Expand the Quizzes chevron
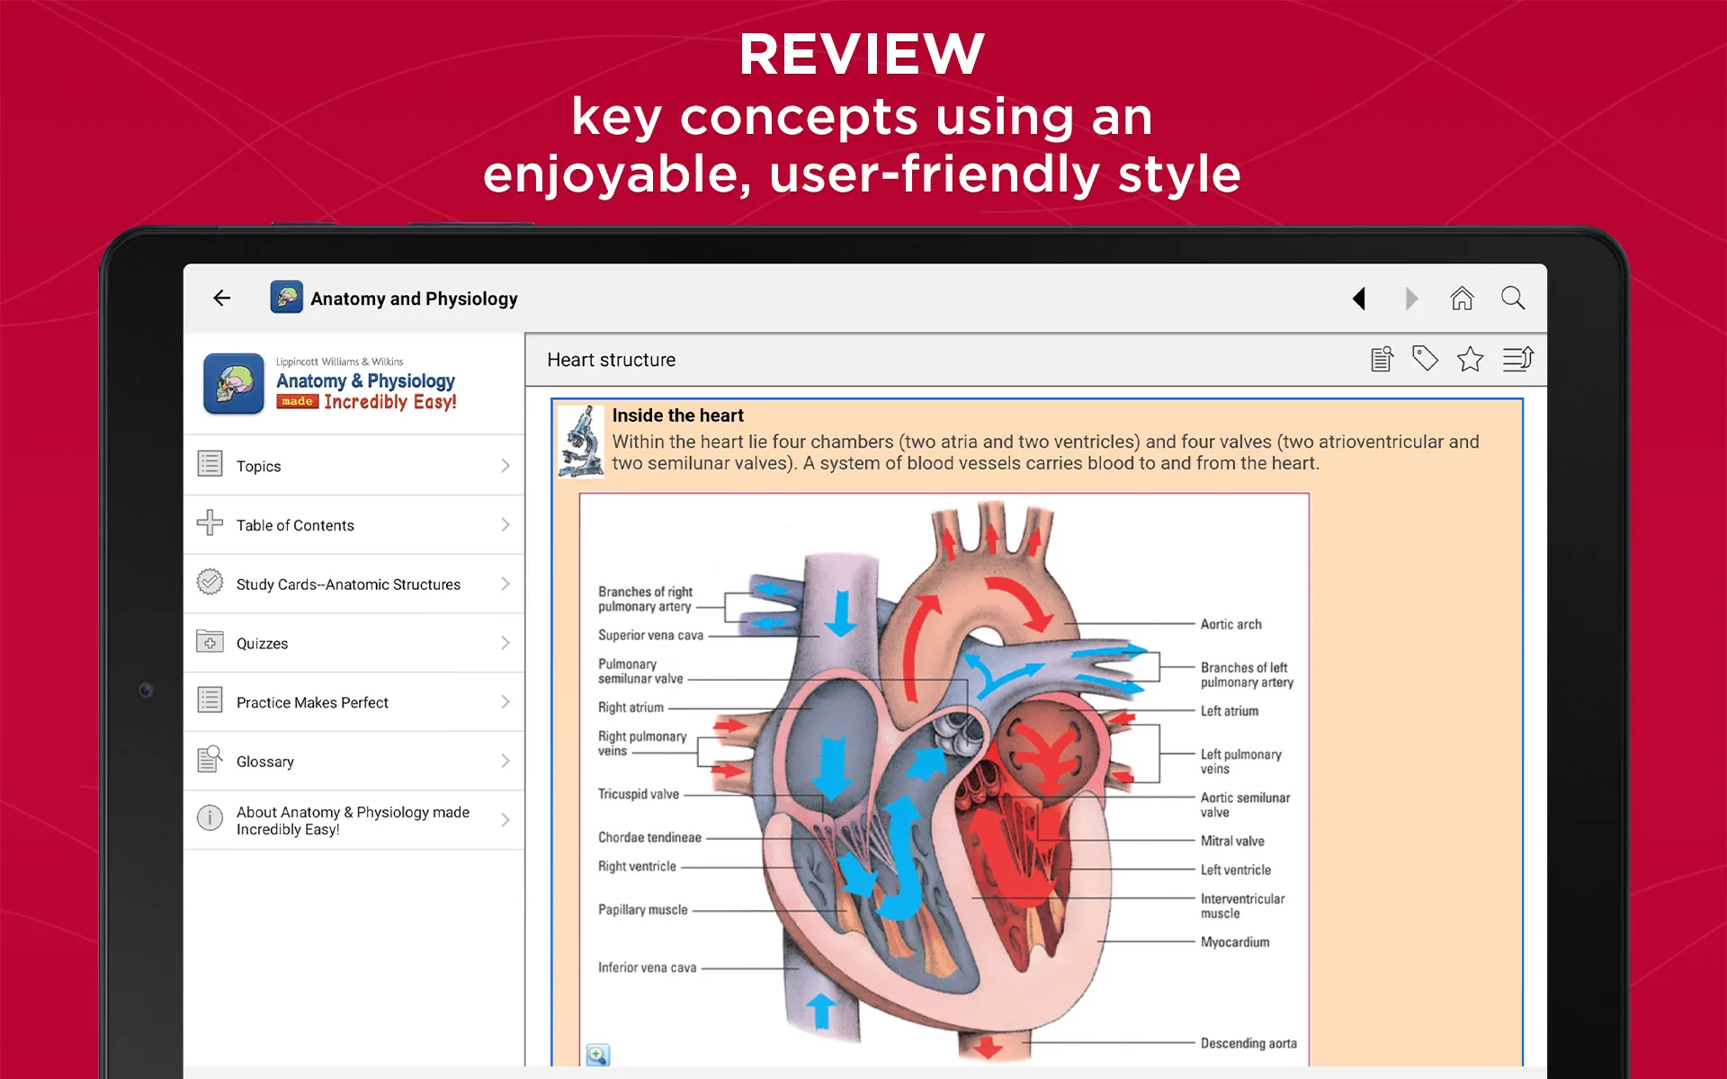Image resolution: width=1727 pixels, height=1079 pixels. [506, 643]
